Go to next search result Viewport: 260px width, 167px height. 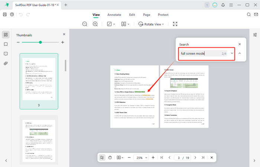tap(232, 53)
